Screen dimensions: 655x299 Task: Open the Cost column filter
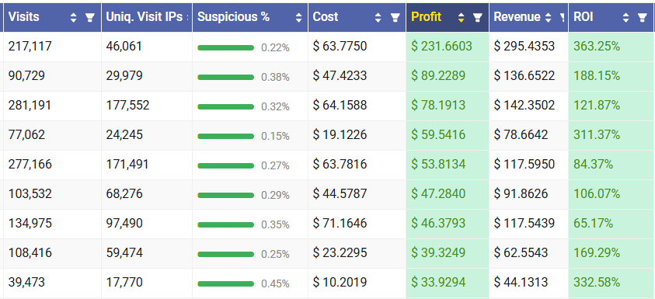(x=395, y=17)
